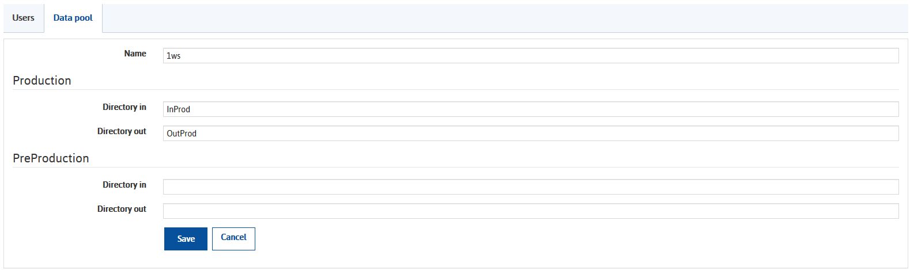Focus the empty PreProduction Directory out field
910x270 pixels.
click(531, 211)
